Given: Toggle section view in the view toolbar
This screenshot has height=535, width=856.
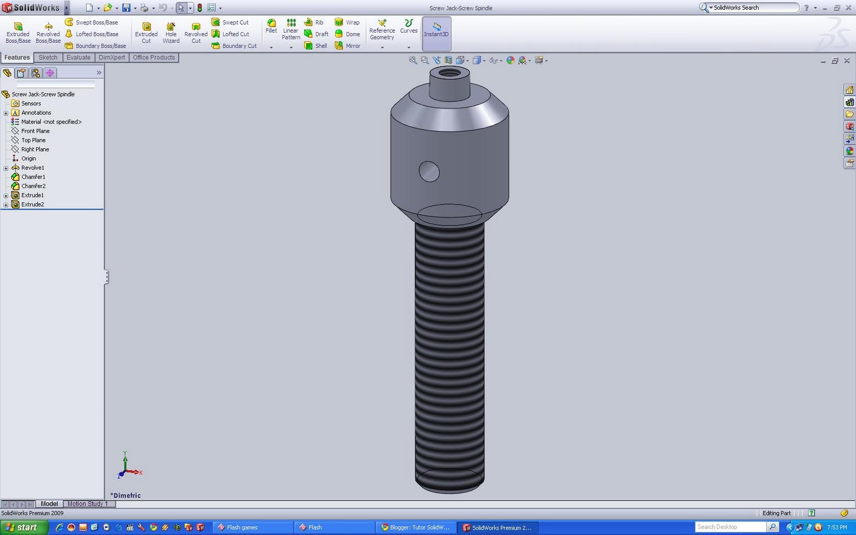Looking at the screenshot, I should tap(448, 60).
